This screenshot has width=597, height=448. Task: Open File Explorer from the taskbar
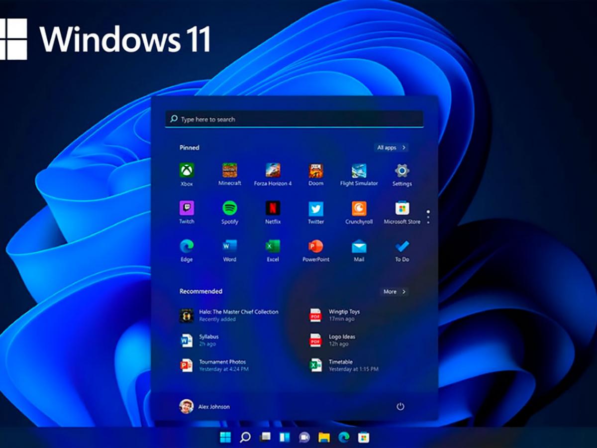coord(324,438)
